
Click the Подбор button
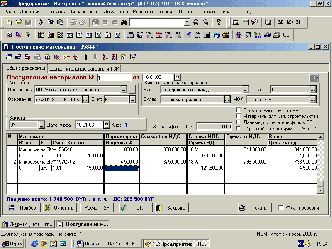24,208
